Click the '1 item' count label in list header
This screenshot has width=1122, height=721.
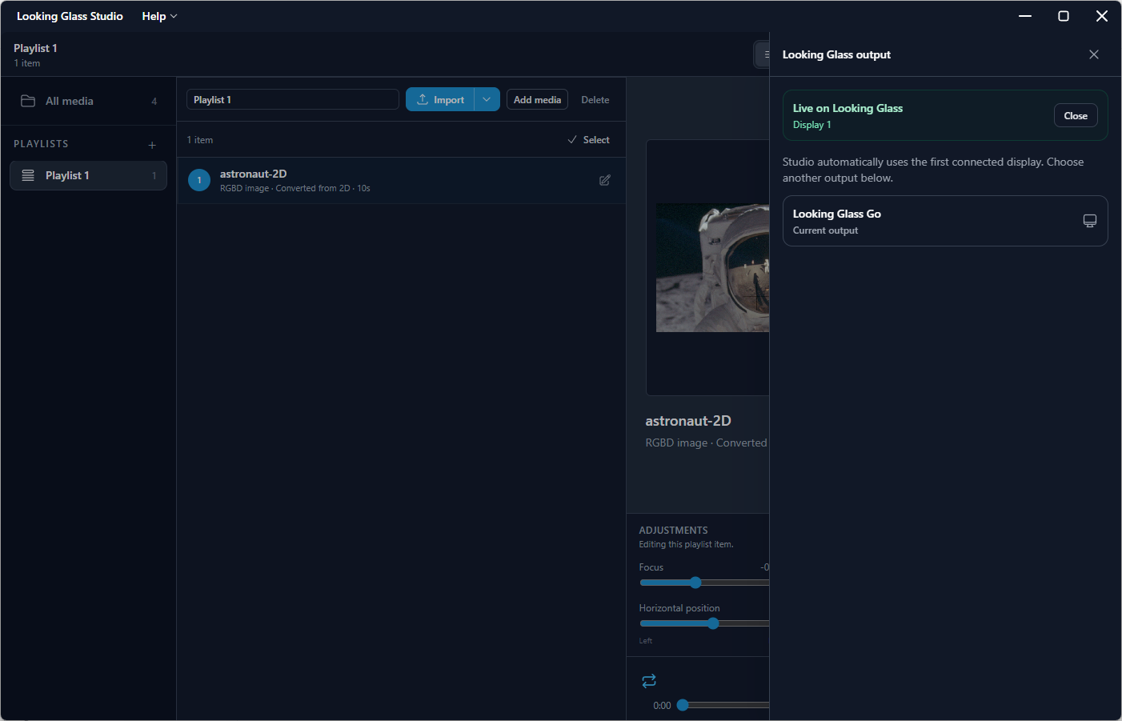(x=200, y=139)
